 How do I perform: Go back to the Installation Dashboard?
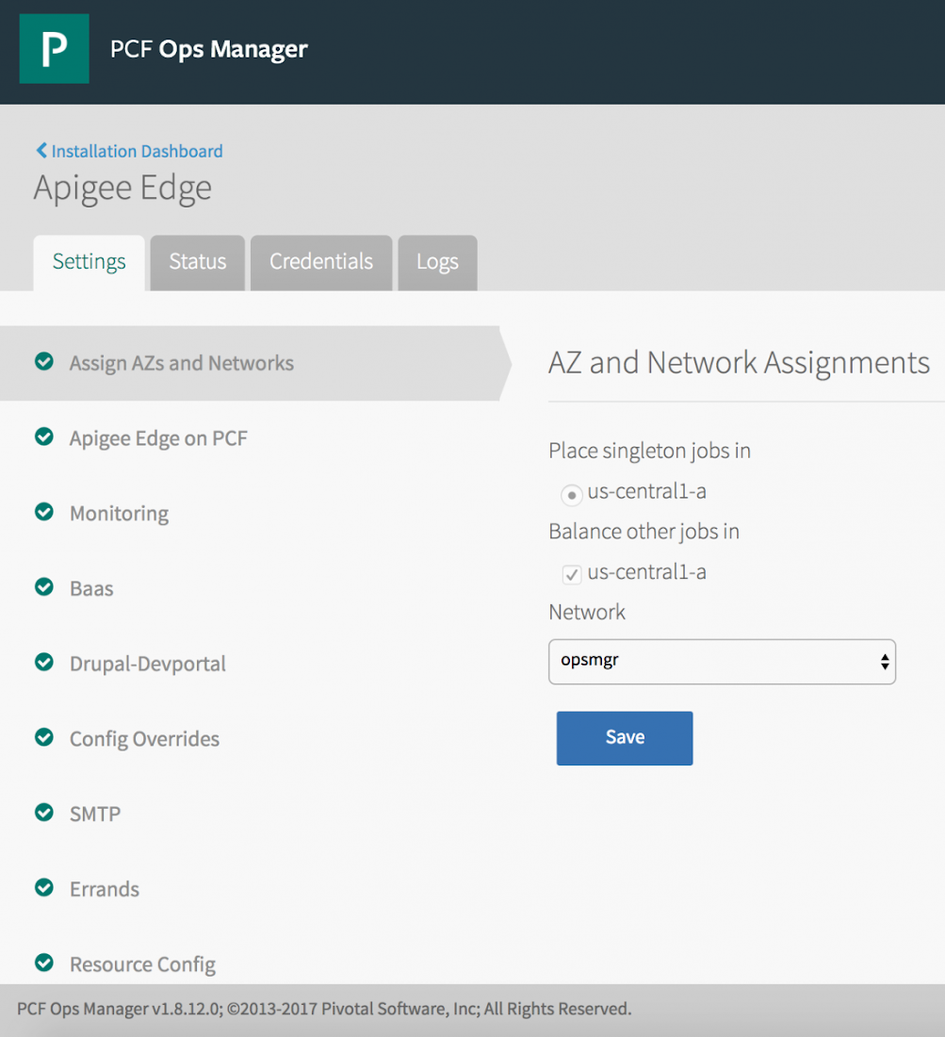pos(137,151)
